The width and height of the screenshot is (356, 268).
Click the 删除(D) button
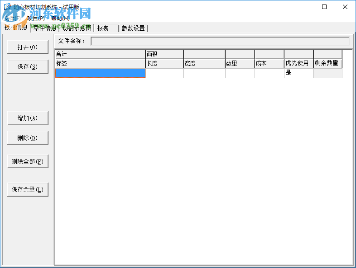[x=28, y=138]
